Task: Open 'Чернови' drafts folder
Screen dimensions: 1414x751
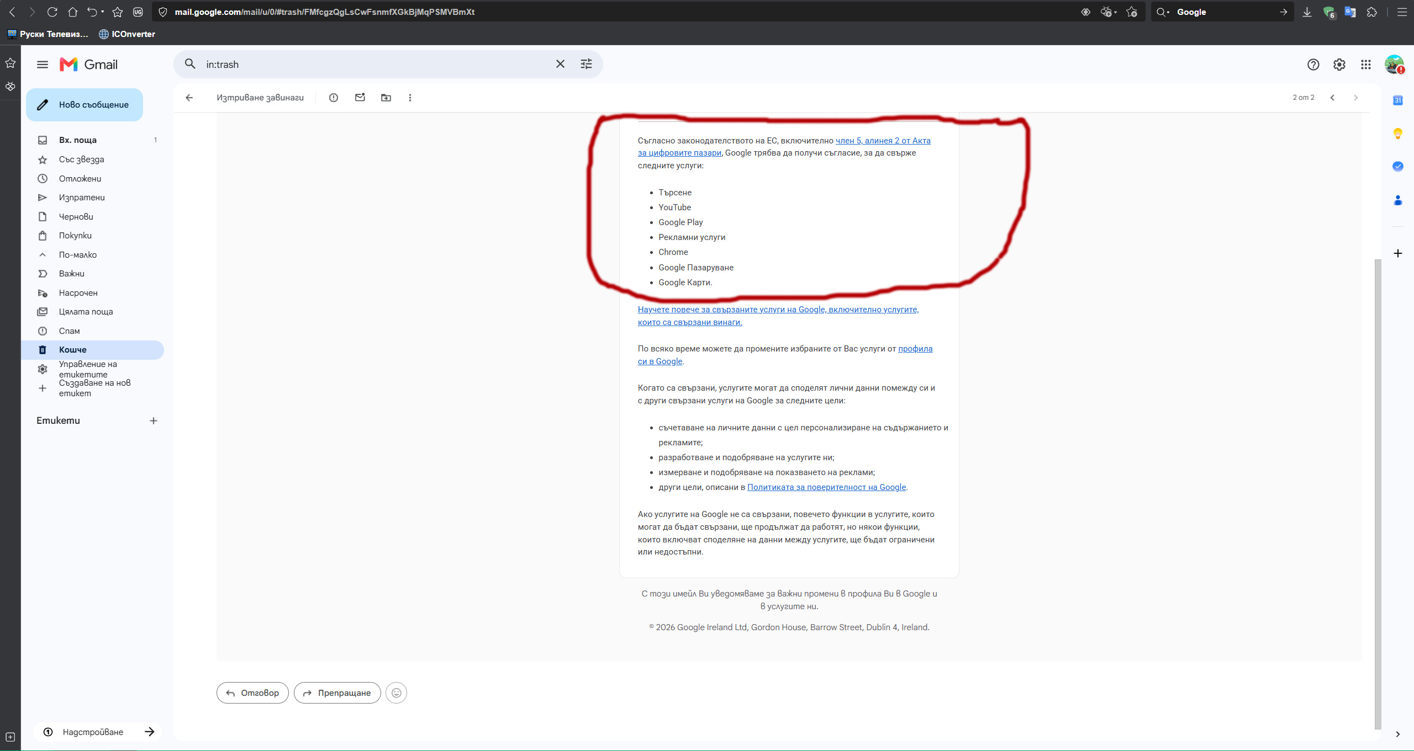Action: tap(93, 217)
